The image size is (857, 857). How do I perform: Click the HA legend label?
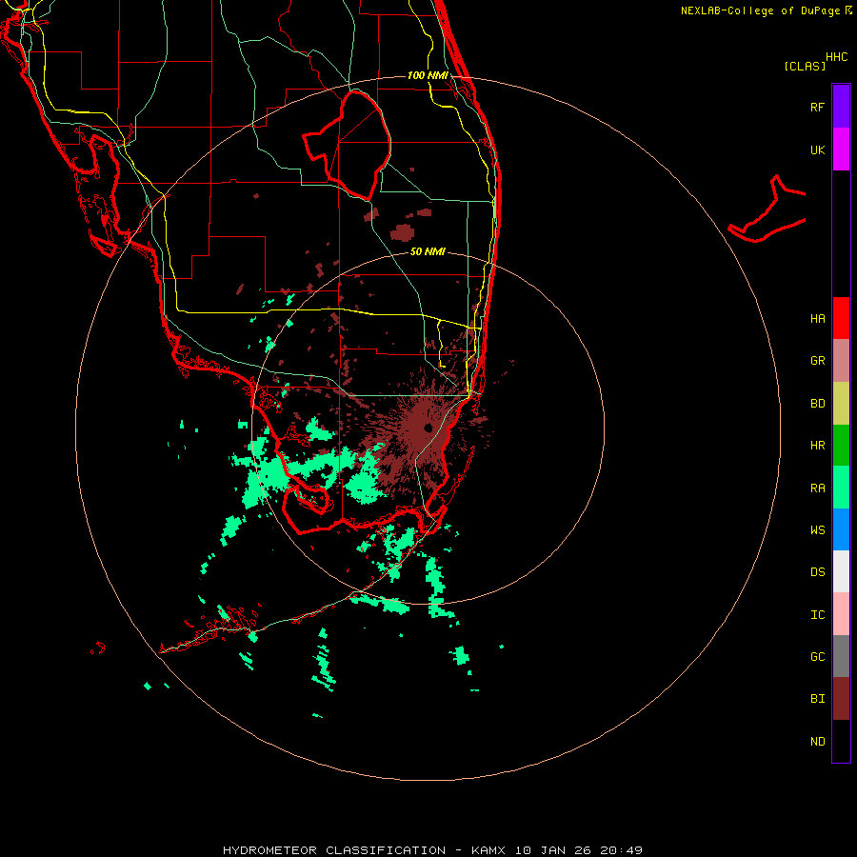click(817, 319)
